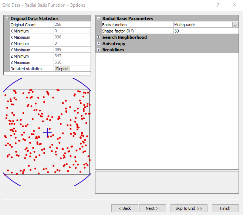Click the X Maximum value 398
Screen dimensions: 243x215
point(58,37)
